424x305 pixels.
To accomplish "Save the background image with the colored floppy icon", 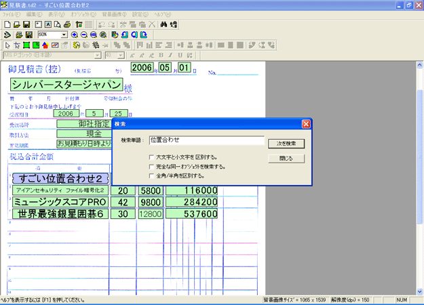I will click(28, 35).
